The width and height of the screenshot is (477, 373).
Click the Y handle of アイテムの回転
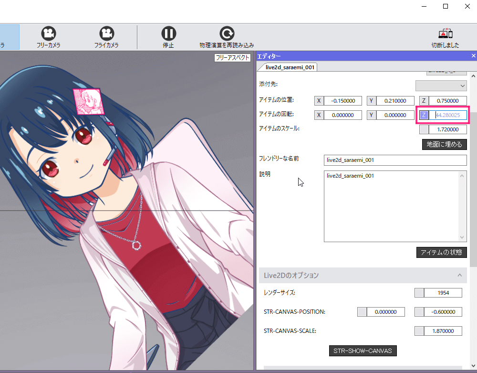click(x=371, y=115)
